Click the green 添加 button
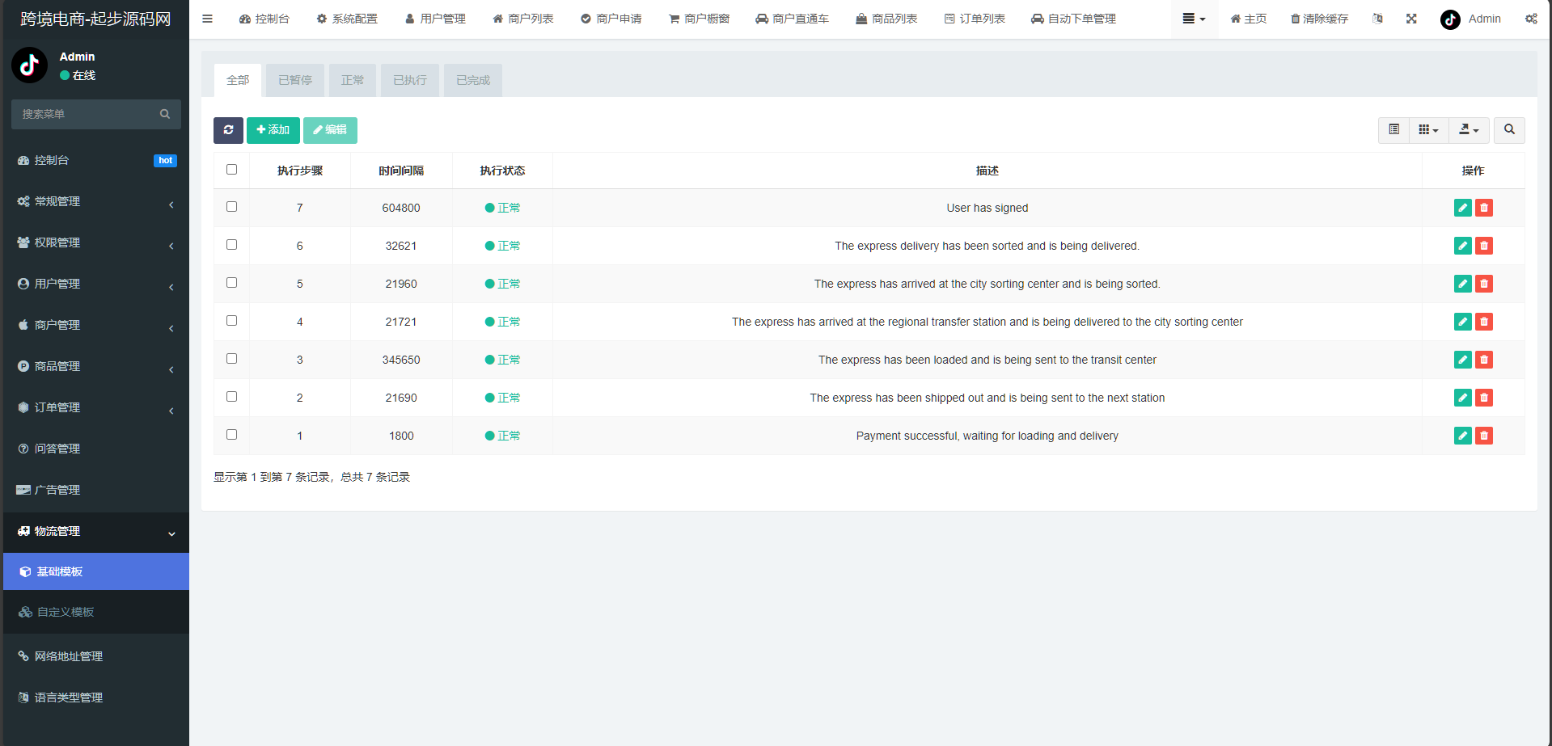 pos(273,130)
